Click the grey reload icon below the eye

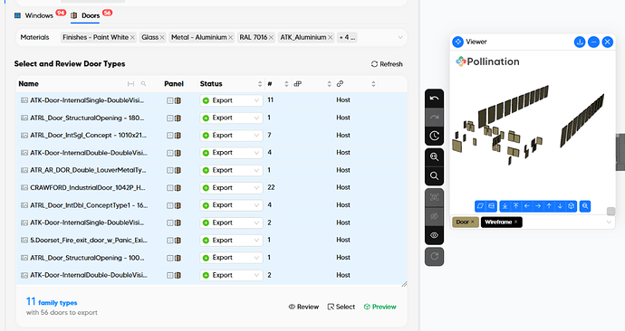(434, 257)
